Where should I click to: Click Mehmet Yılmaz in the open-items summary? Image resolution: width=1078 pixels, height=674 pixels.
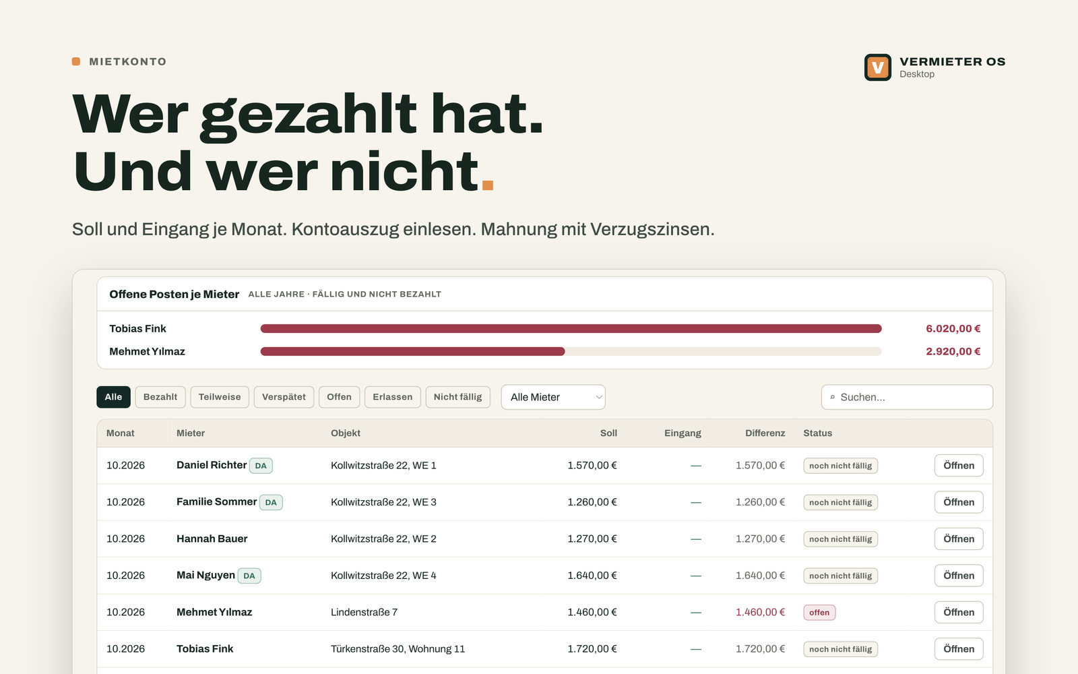[147, 352]
